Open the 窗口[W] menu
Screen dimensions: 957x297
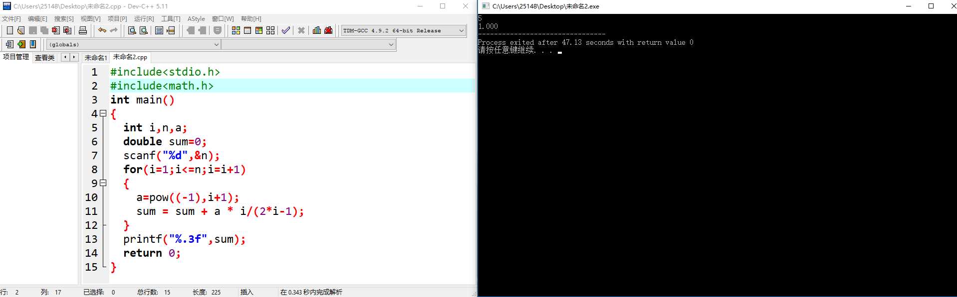click(223, 18)
